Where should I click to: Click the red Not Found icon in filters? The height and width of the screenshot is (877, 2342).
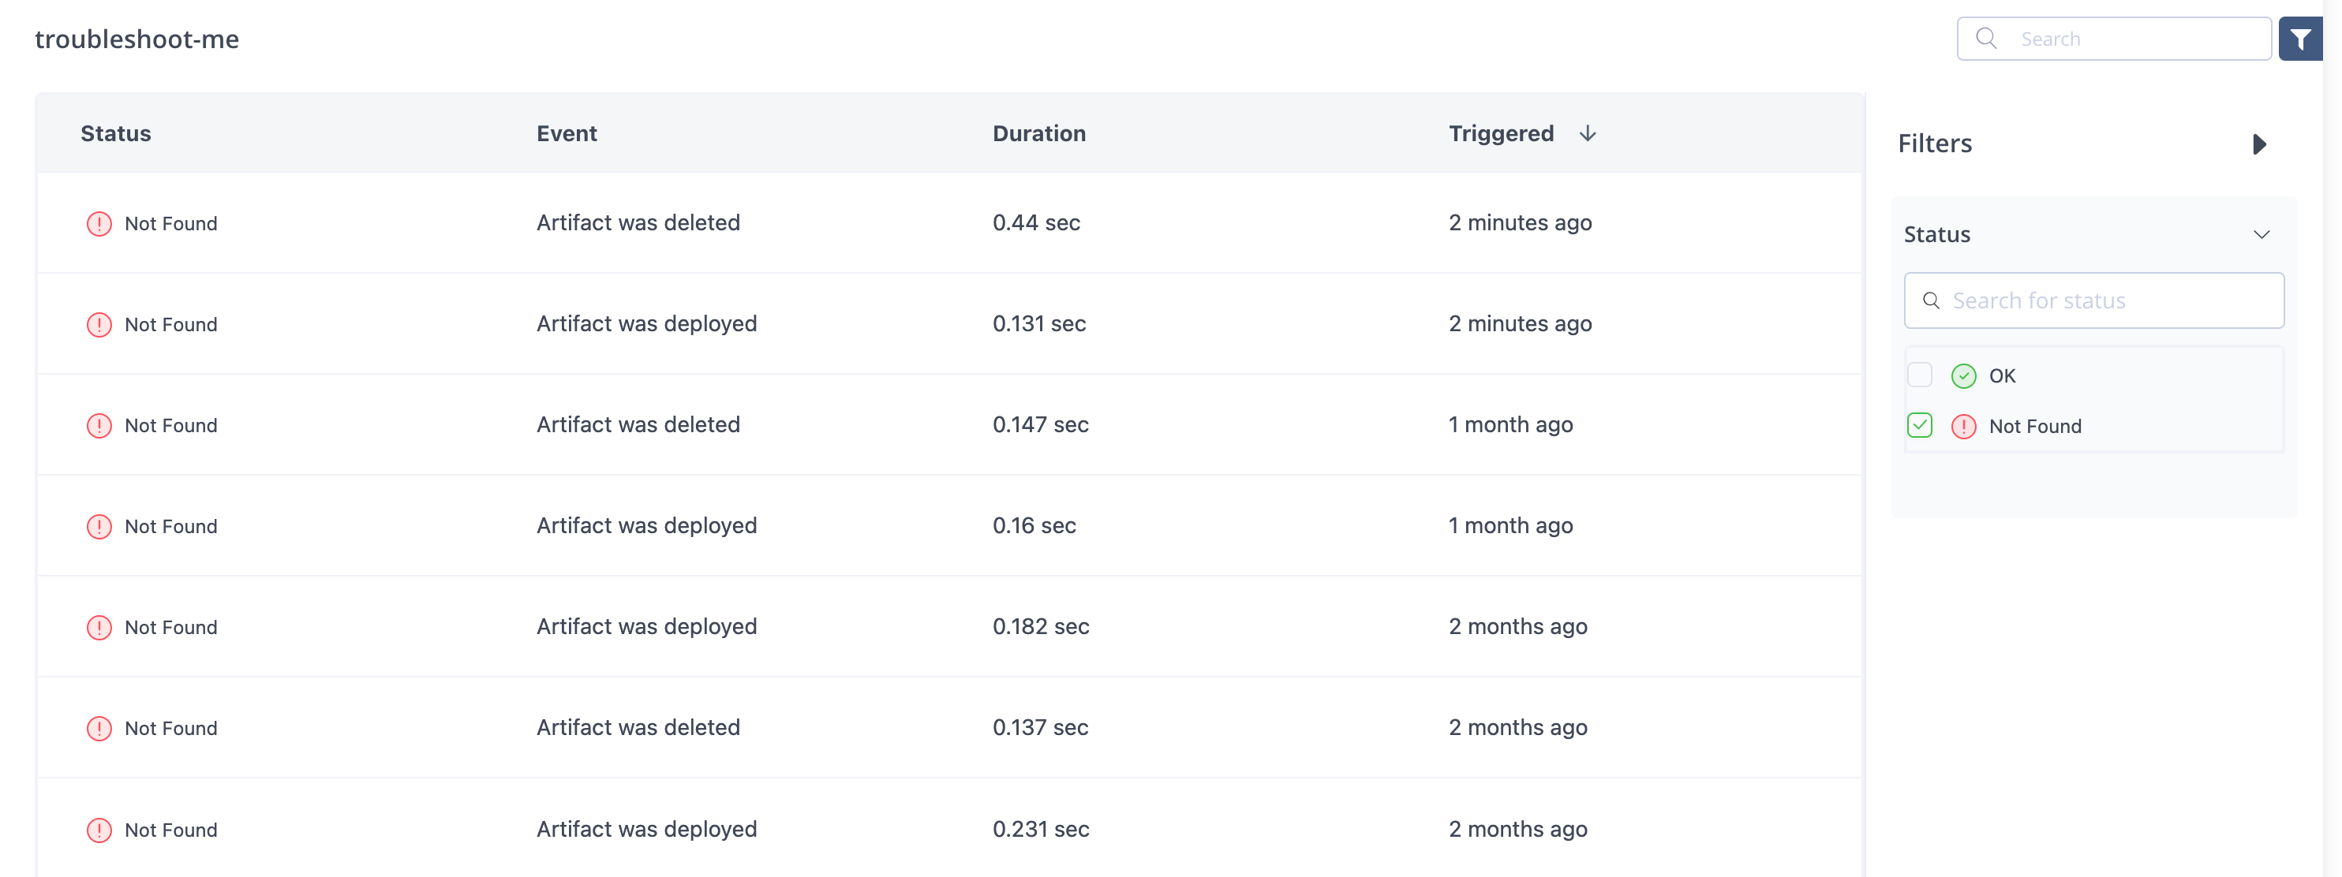pos(1963,426)
